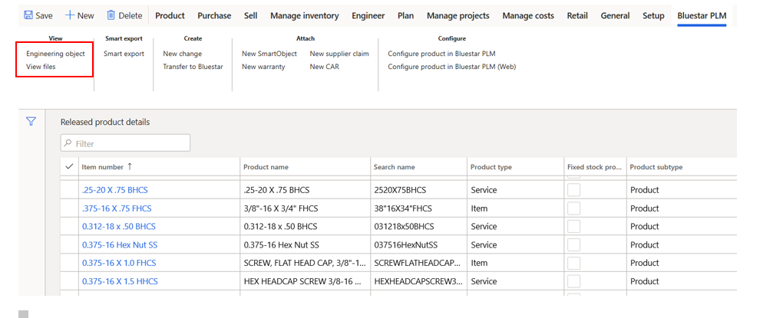Click Smart export button
The height and width of the screenshot is (318, 783).
[124, 54]
